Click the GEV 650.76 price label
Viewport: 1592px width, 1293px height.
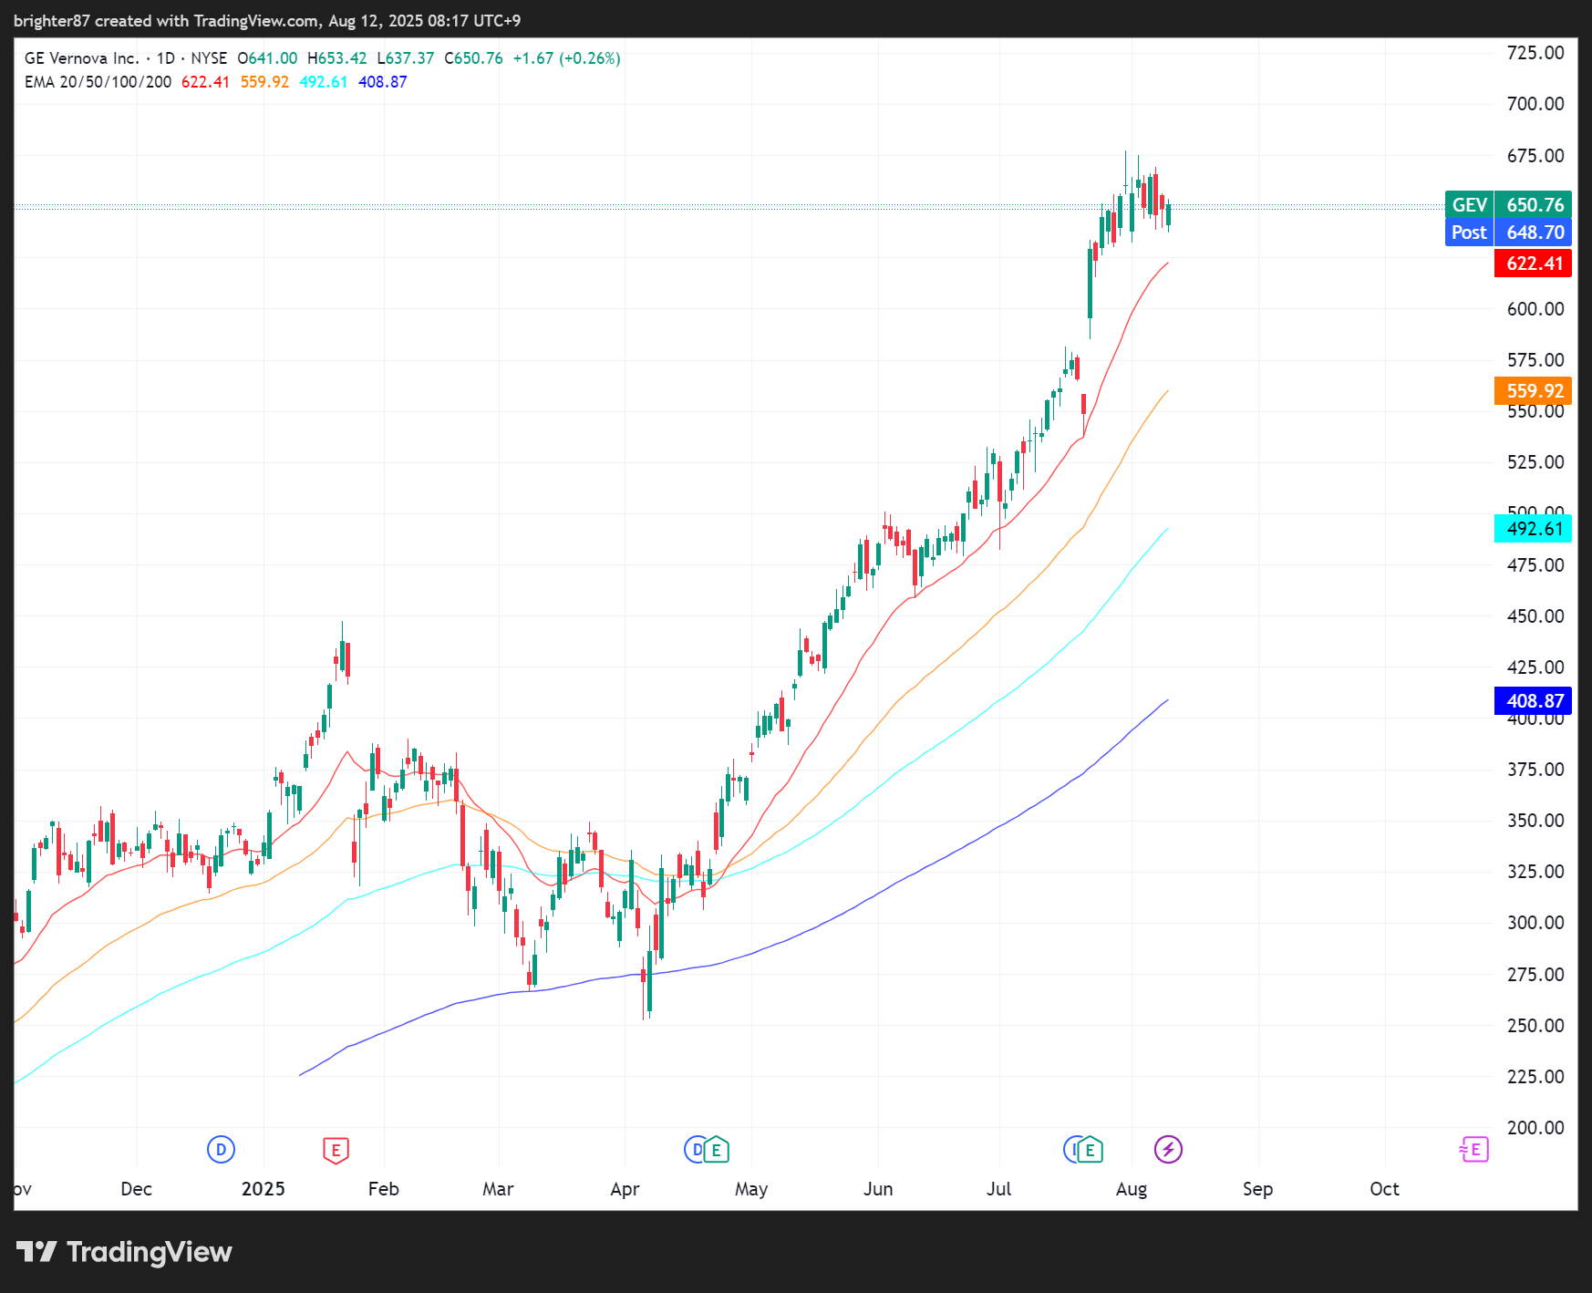coord(1508,205)
